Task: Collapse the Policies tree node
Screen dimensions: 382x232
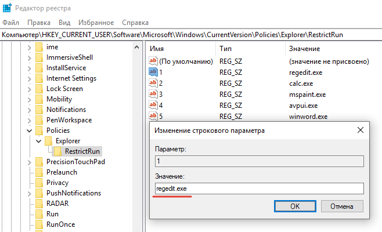Action: 29,130
